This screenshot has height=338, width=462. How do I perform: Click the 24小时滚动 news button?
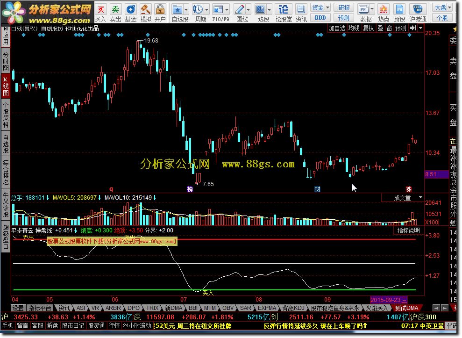point(137,326)
